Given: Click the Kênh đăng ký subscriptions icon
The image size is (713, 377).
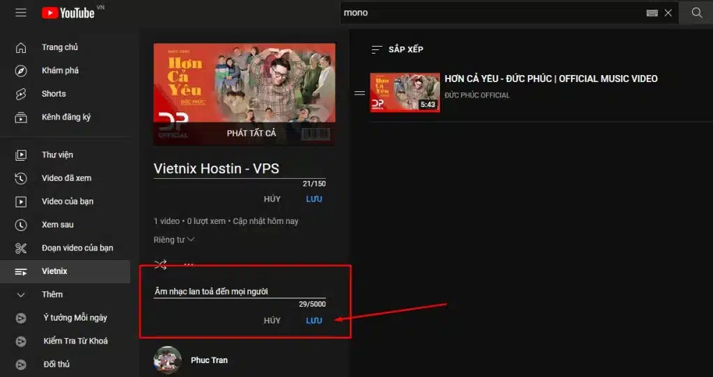Looking at the screenshot, I should tap(21, 117).
